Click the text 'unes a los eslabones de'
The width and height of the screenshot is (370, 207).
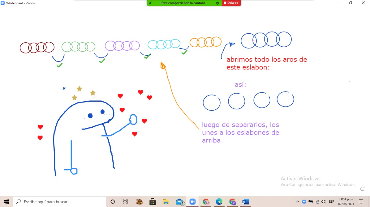240,133
